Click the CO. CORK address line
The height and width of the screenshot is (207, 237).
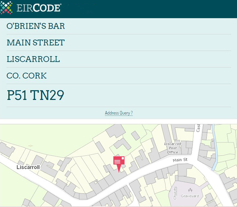(x=27, y=76)
